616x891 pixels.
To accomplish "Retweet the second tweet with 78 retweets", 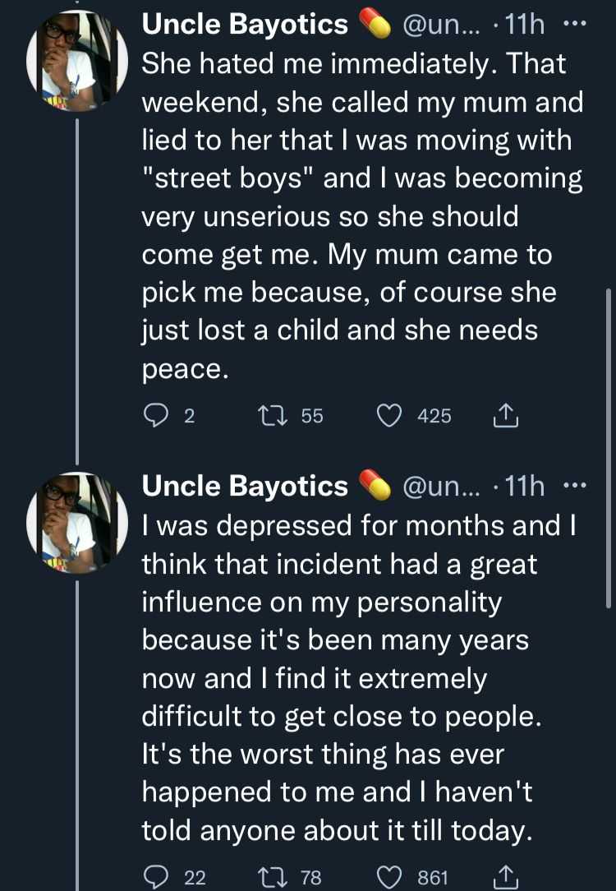I will pos(271,878).
